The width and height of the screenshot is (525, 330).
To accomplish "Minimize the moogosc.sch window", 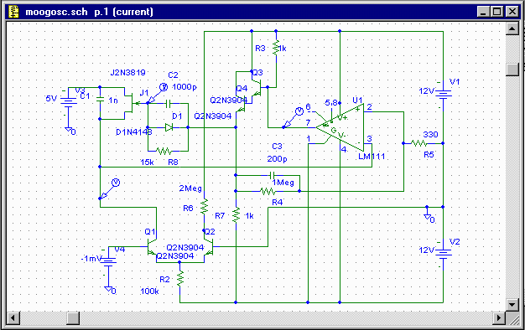I will (483, 12).
